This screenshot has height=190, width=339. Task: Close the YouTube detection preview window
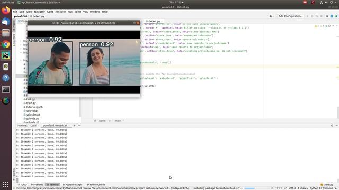[x=138, y=23]
